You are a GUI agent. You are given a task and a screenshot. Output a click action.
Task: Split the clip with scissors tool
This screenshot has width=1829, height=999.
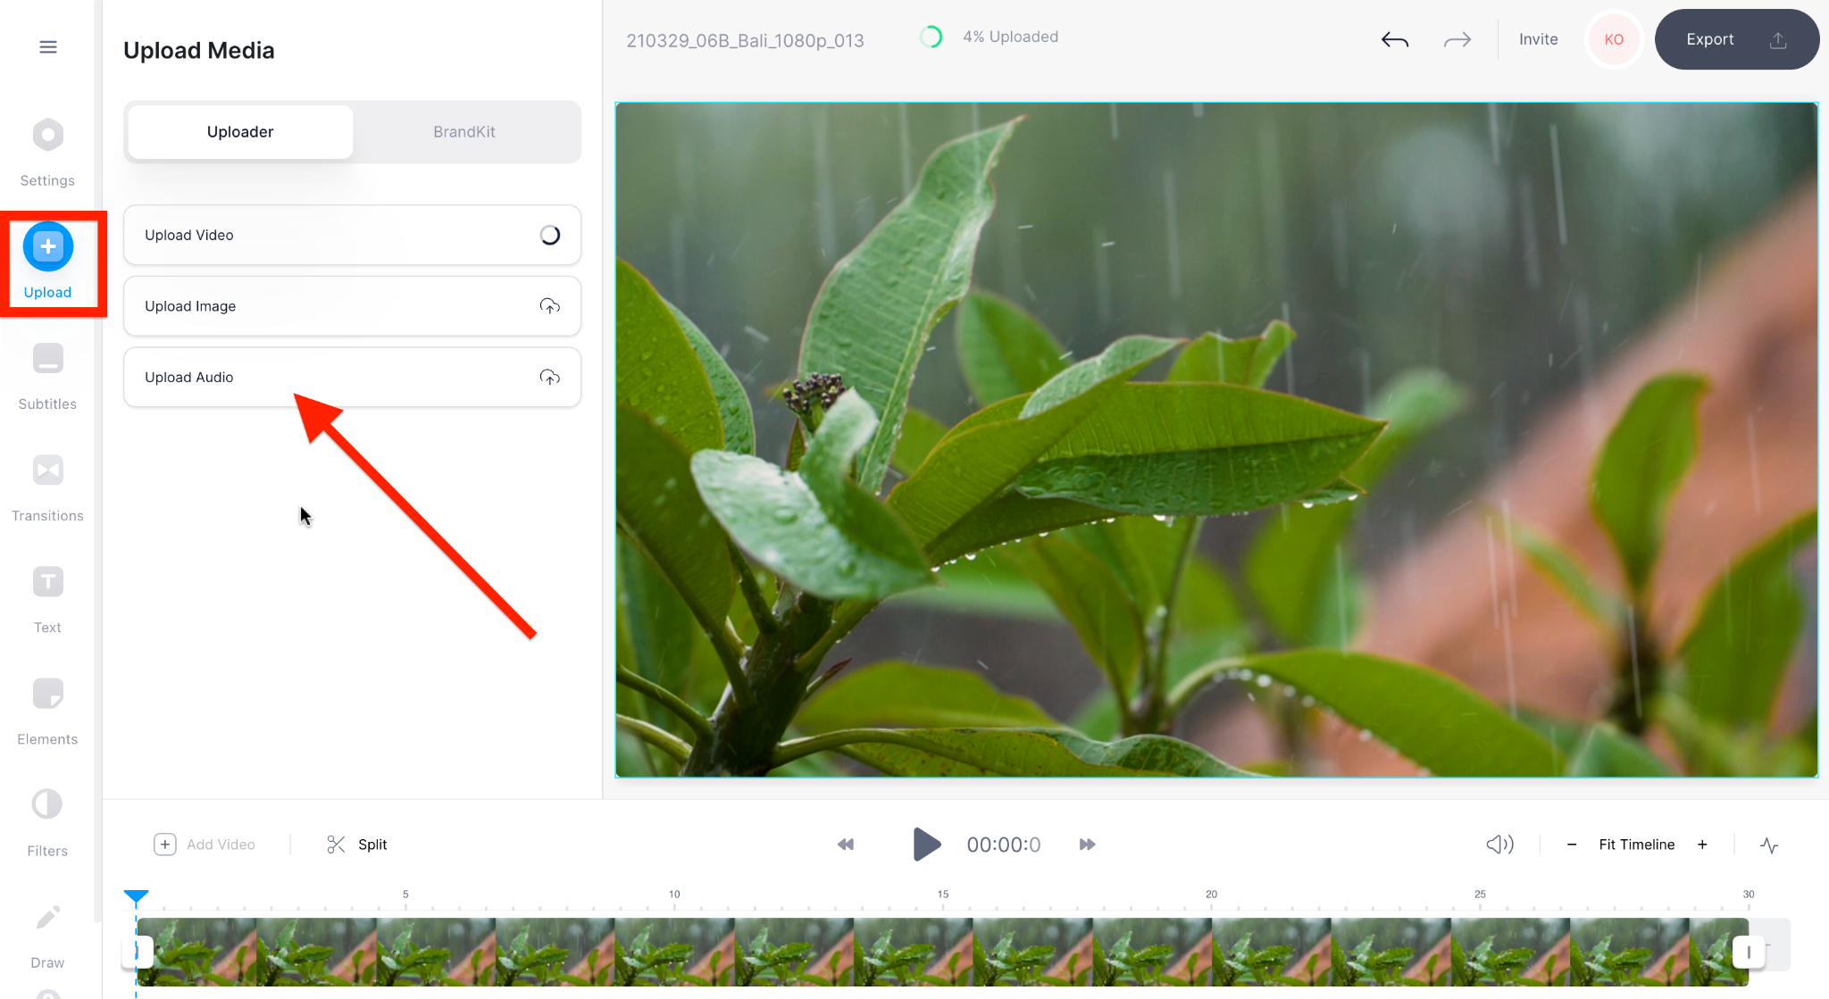357,845
